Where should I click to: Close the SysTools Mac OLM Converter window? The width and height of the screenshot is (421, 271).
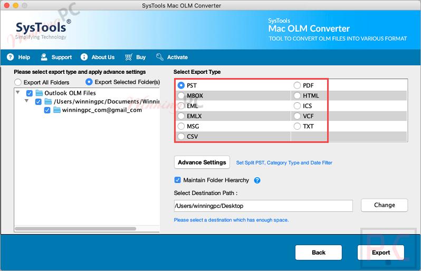pos(7,5)
